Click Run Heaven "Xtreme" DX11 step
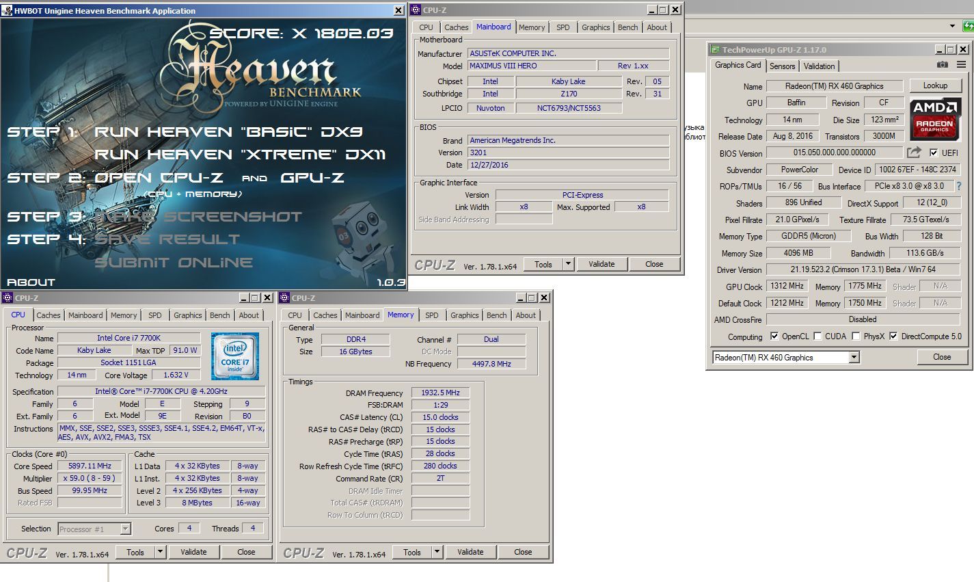974x582 pixels. pos(240,155)
